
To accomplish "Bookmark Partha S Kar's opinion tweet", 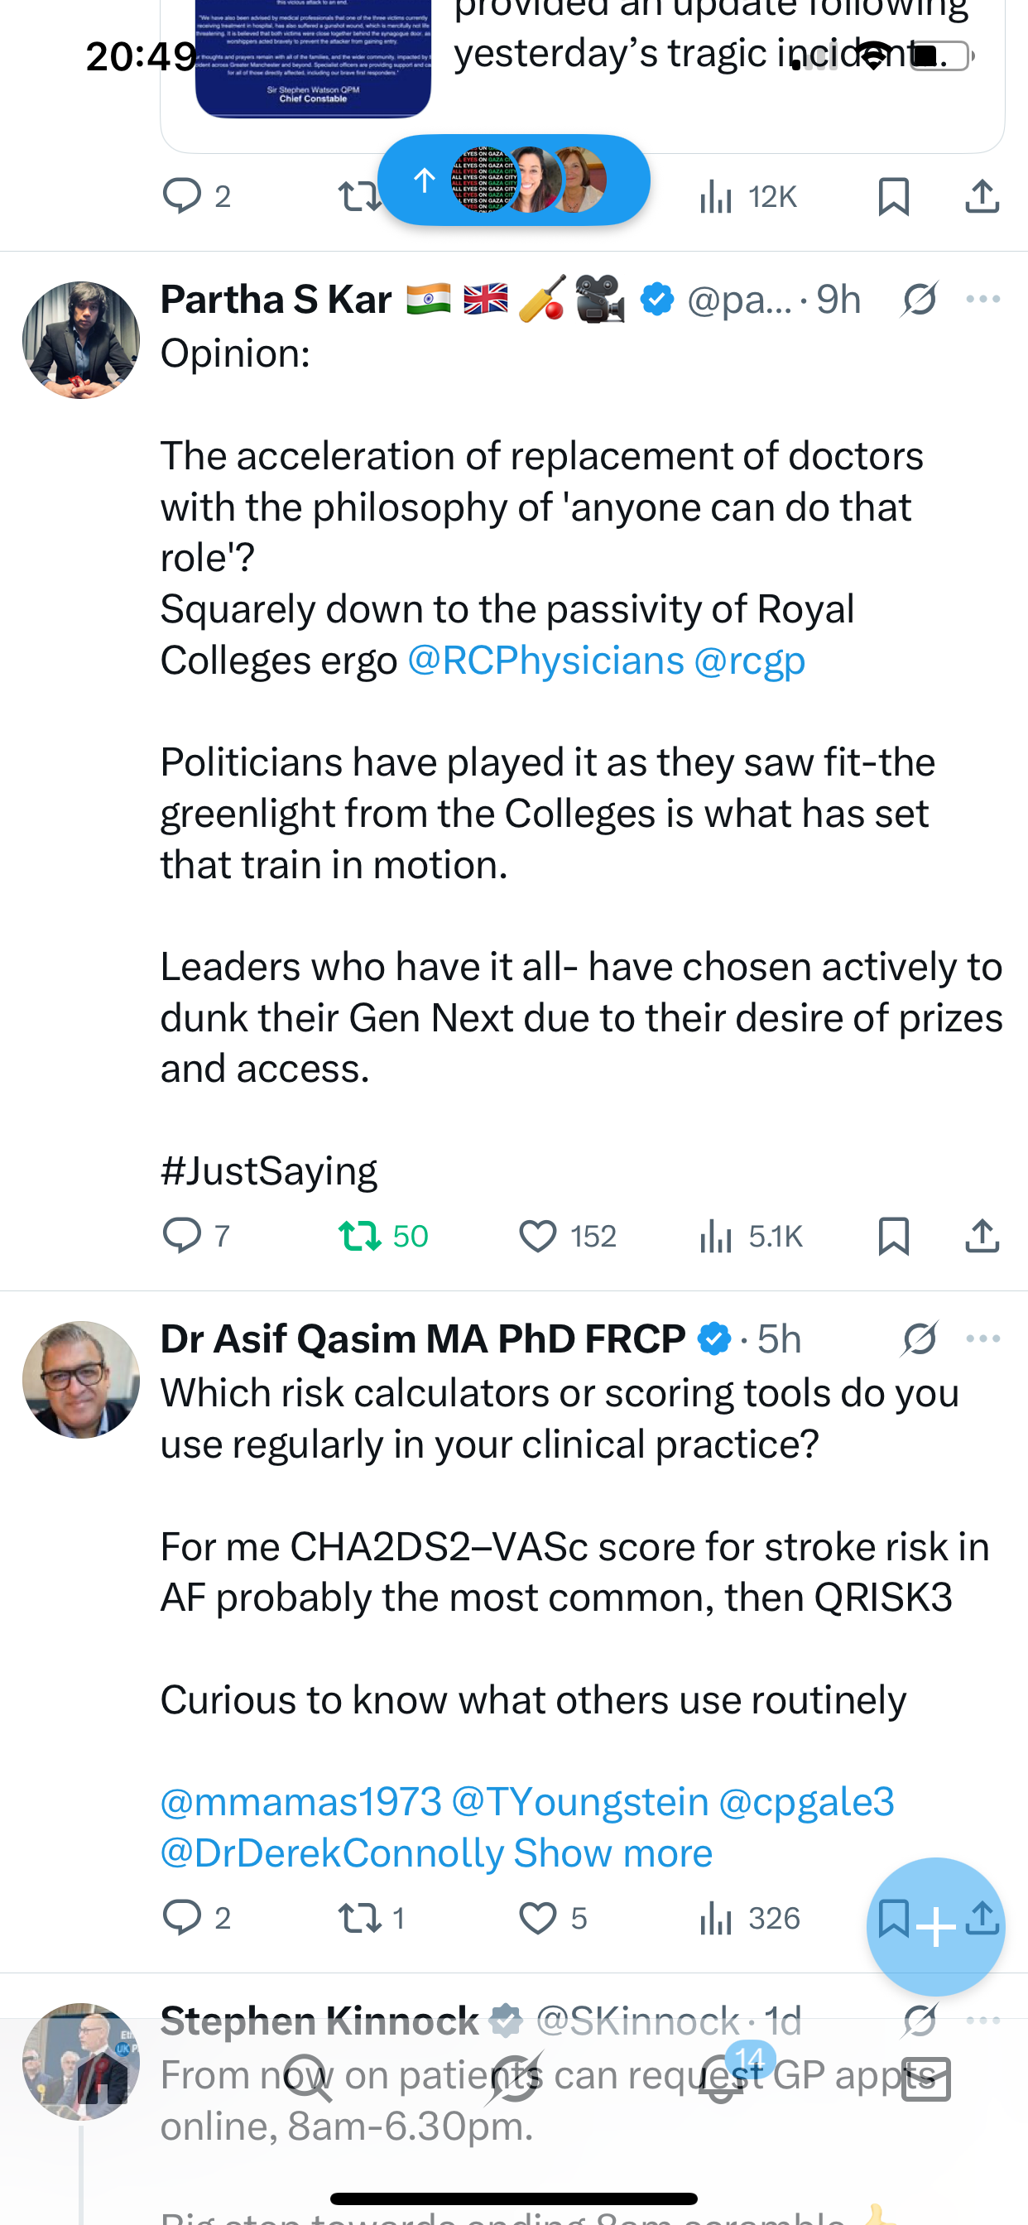I will [893, 1236].
